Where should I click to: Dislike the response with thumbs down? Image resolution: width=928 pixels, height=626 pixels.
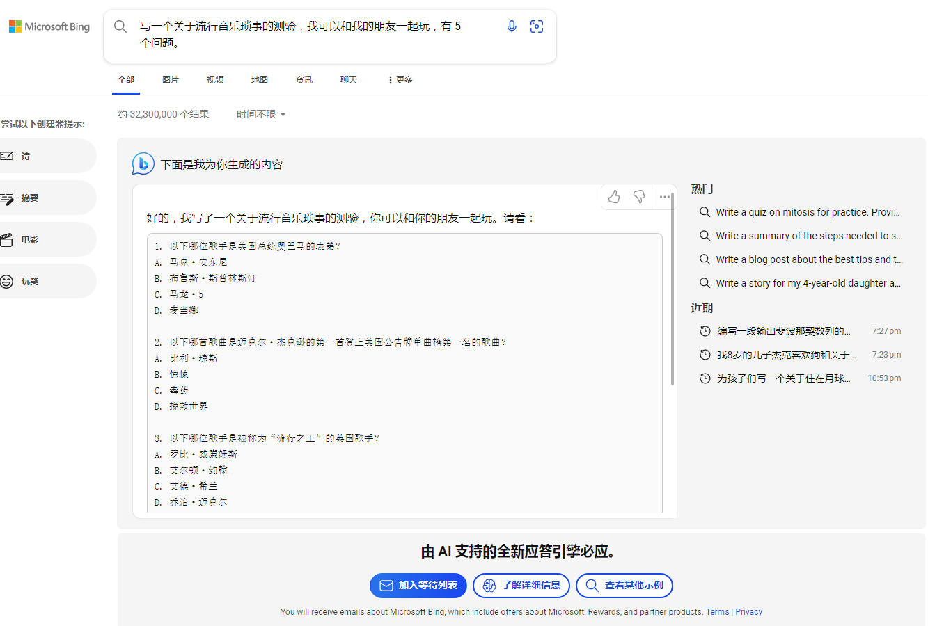639,197
